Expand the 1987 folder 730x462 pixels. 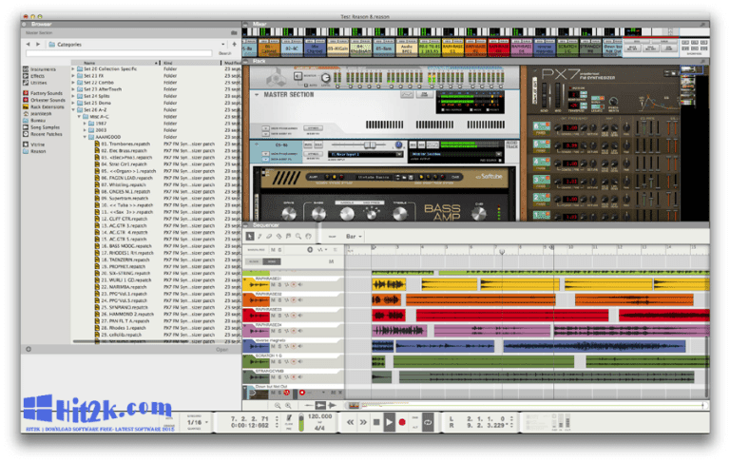click(85, 124)
